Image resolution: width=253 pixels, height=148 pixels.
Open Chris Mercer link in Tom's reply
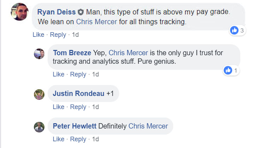(x=128, y=53)
